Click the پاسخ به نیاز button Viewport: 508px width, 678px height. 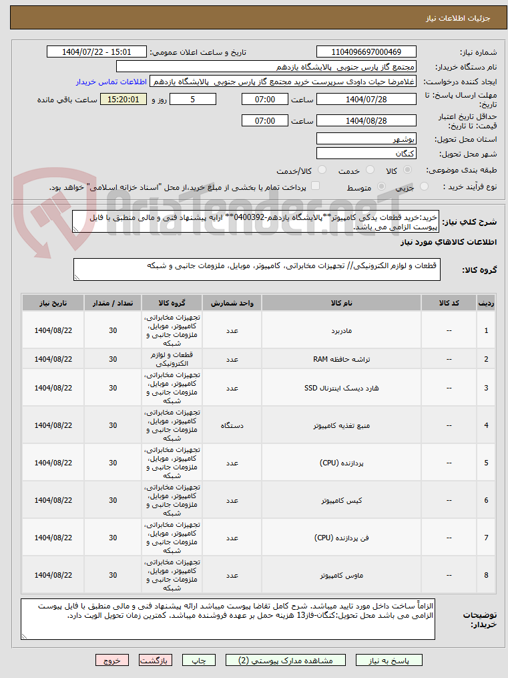click(x=389, y=660)
